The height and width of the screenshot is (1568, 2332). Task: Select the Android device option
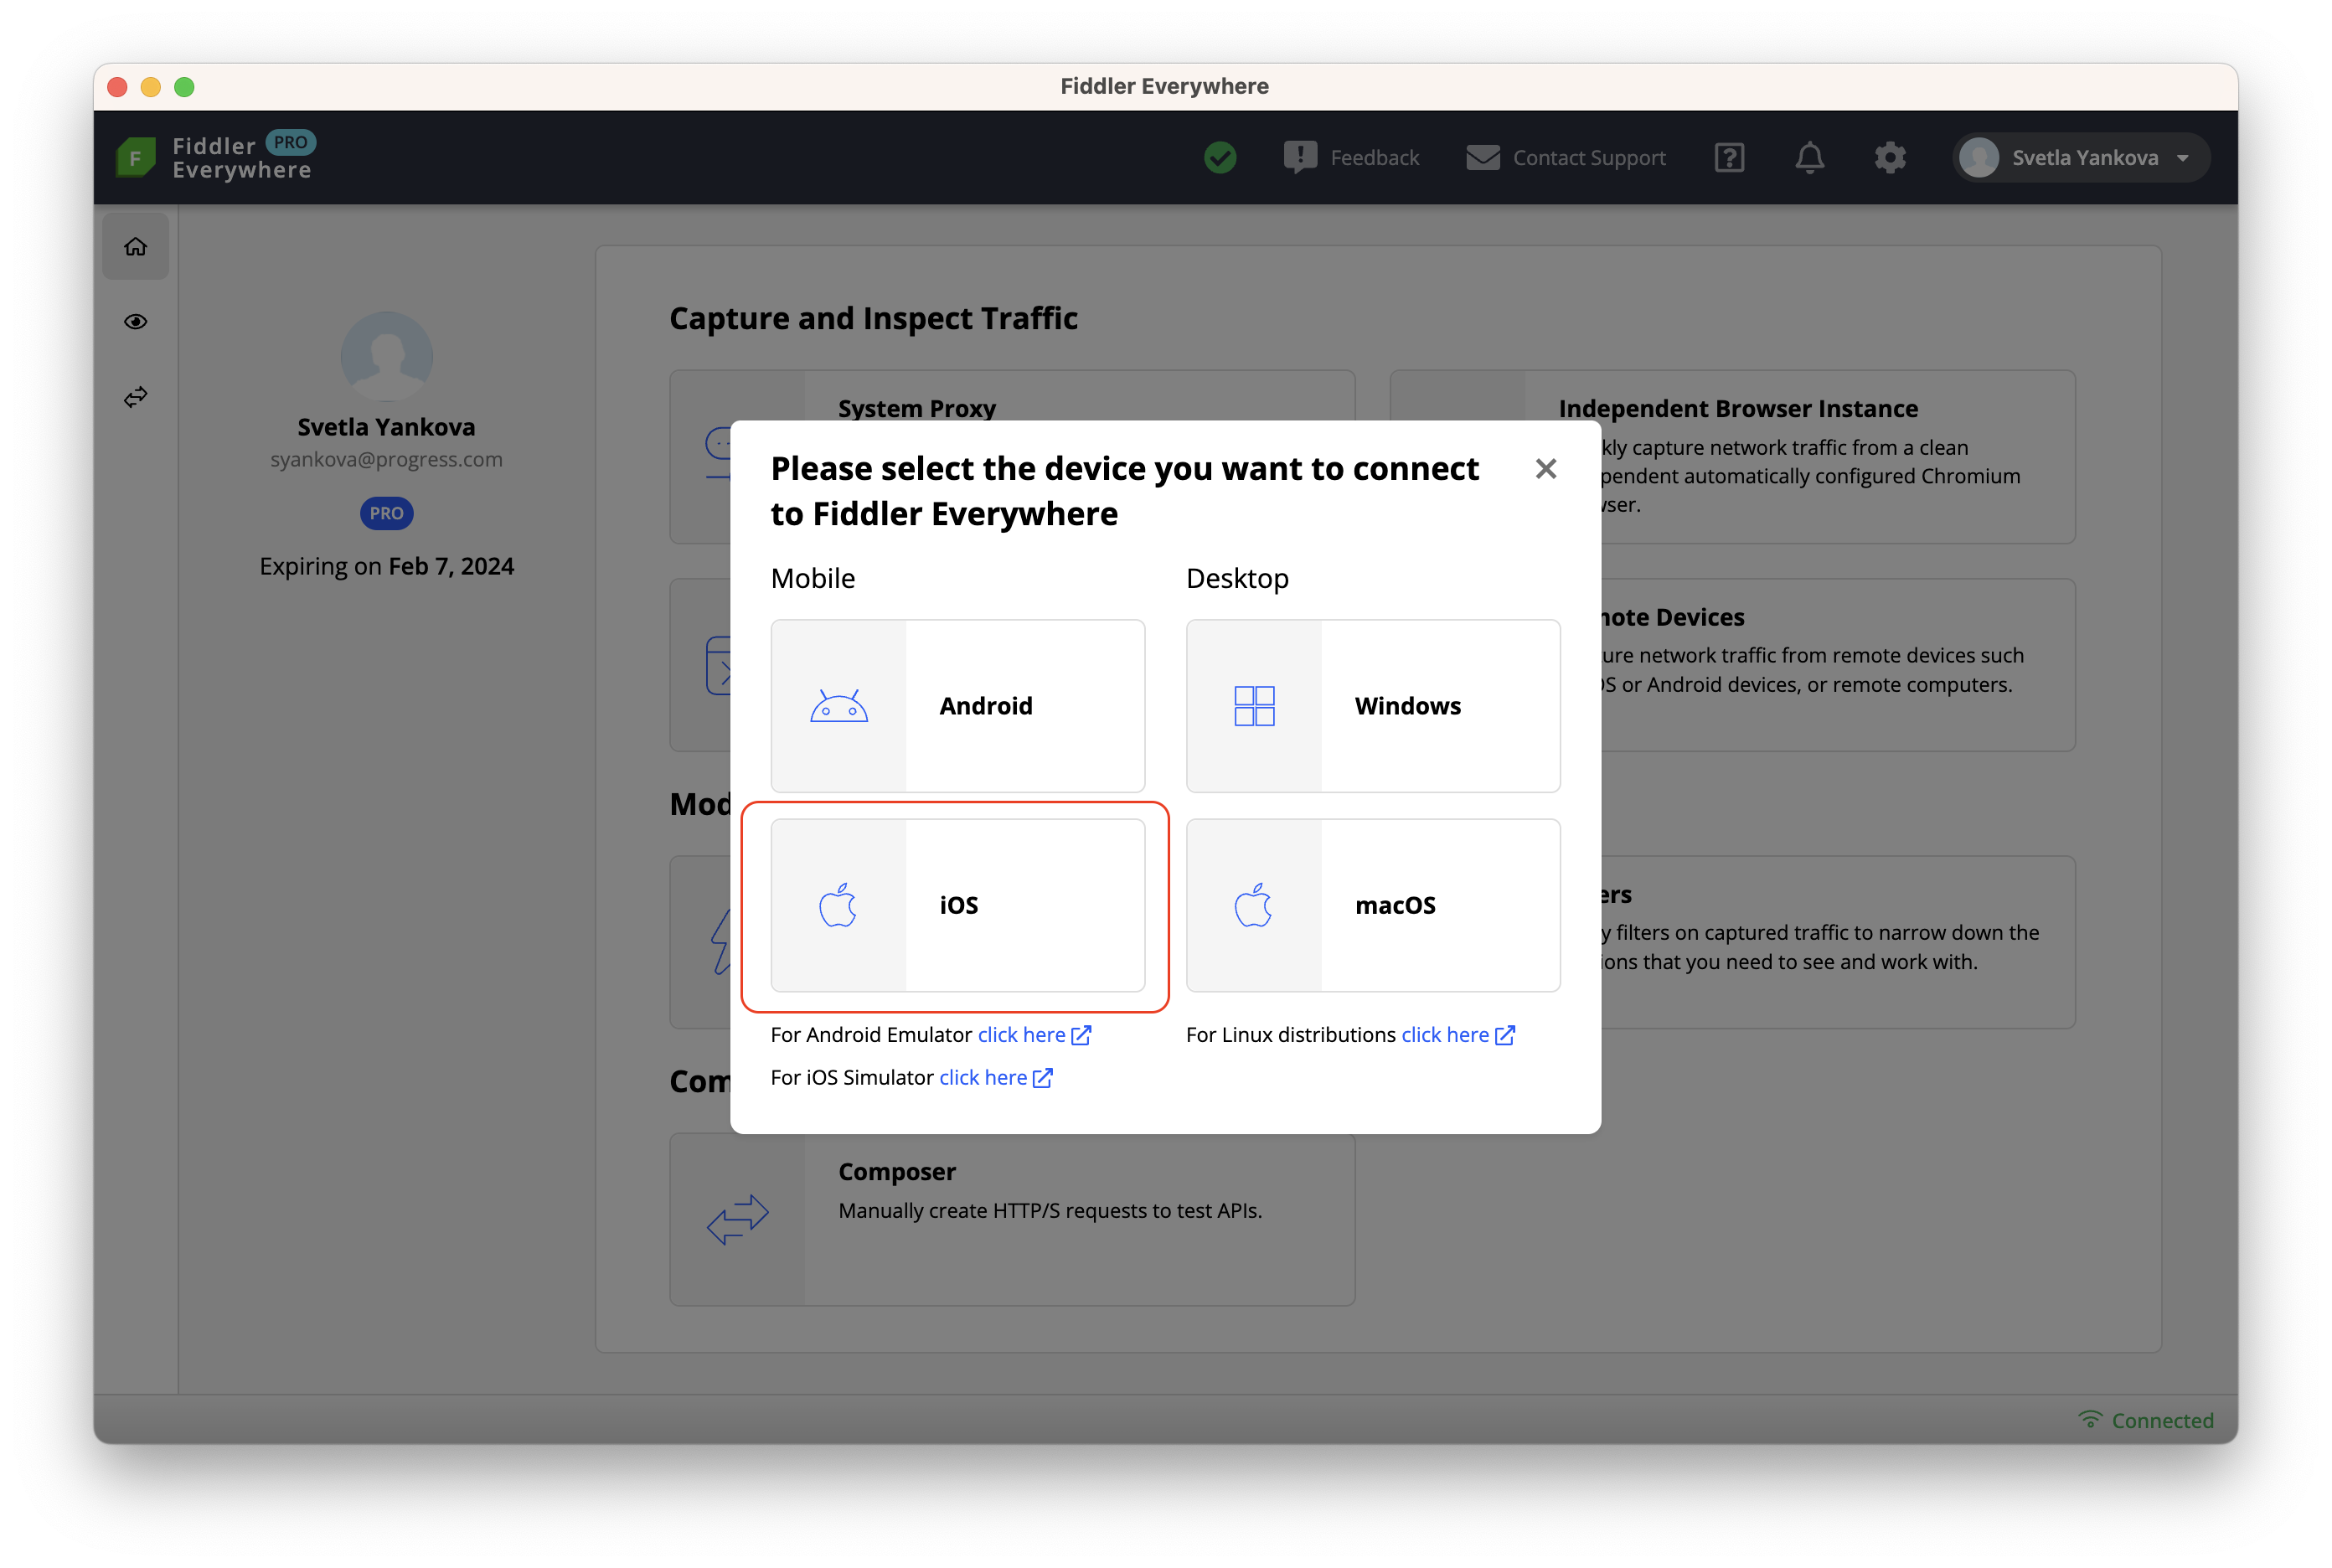pos(957,706)
